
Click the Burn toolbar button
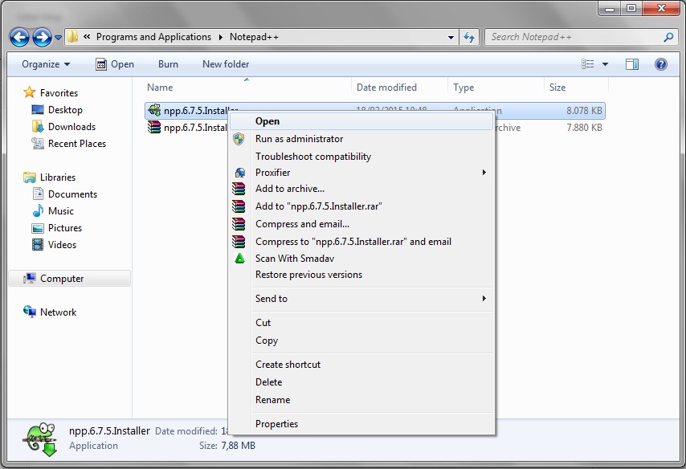(x=168, y=64)
